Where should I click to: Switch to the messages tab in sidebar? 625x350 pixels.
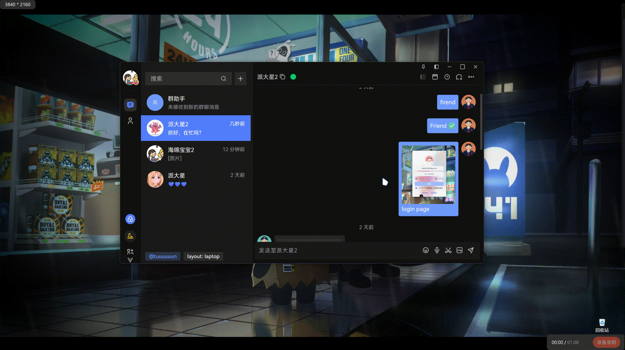[130, 105]
